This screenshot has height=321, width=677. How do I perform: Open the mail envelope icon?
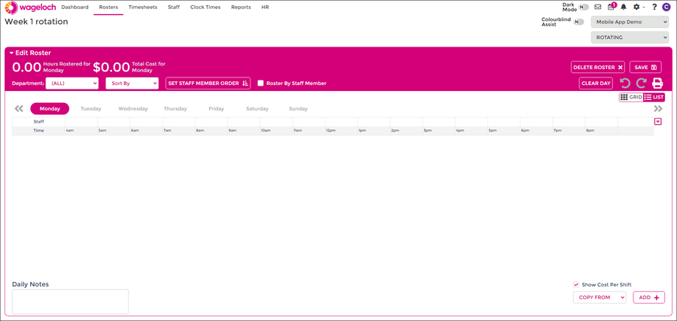pos(598,7)
